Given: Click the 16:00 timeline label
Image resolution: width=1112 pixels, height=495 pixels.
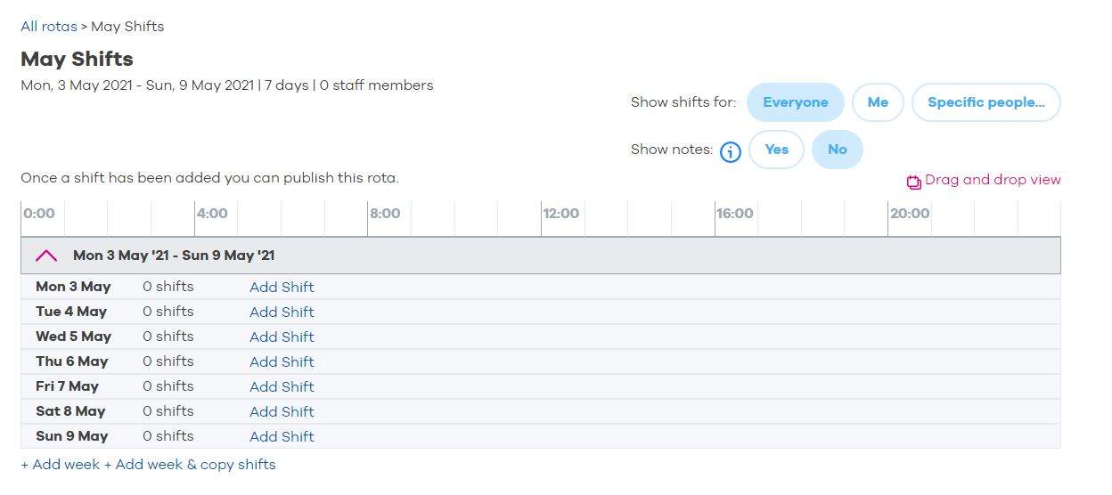Looking at the screenshot, I should point(735,214).
